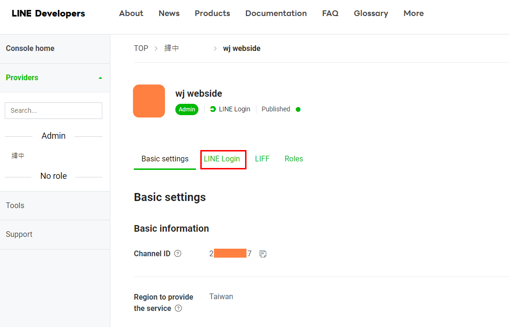Click the LINE Login channel type icon
509x327 pixels.
pyautogui.click(x=213, y=109)
